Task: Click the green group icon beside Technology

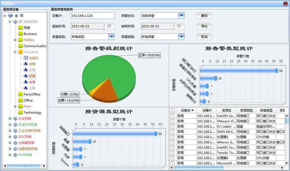Action: 21,113
